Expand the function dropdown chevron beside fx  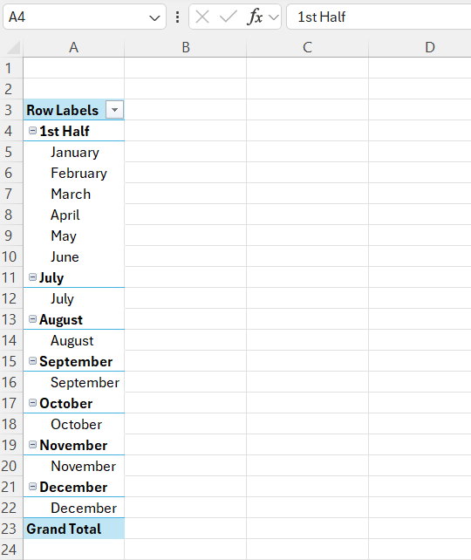[x=274, y=17]
